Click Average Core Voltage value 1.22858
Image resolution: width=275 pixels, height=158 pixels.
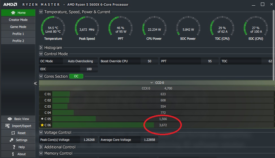click(149, 140)
